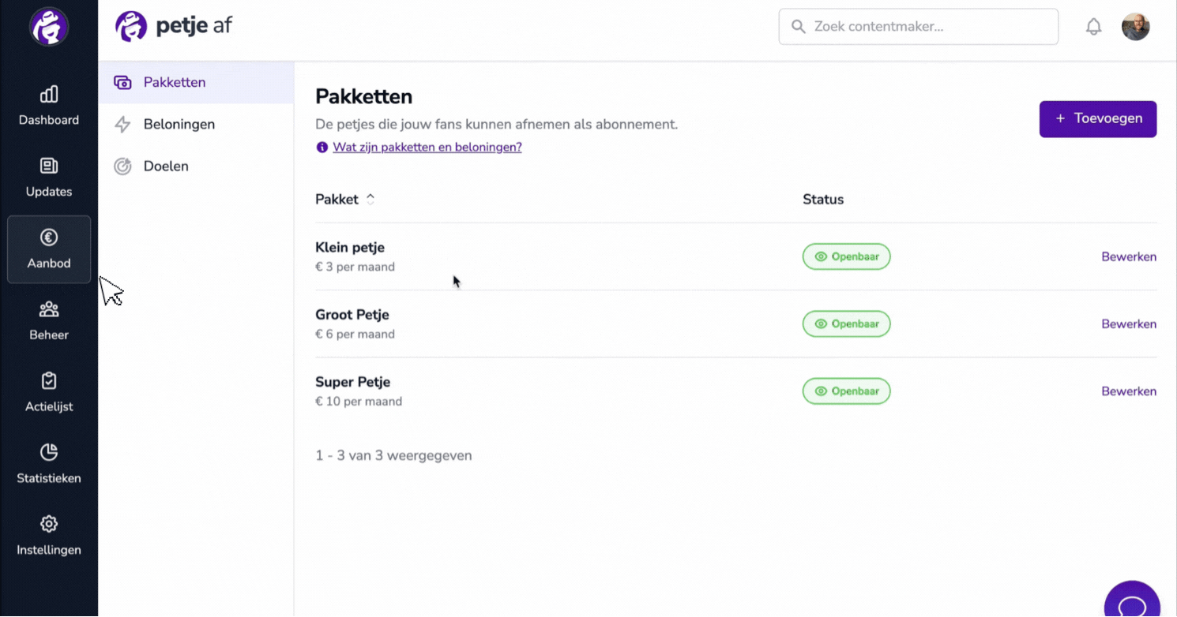Image resolution: width=1177 pixels, height=617 pixels.
Task: Sort by the Pakket column arrow
Action: [x=370, y=200]
